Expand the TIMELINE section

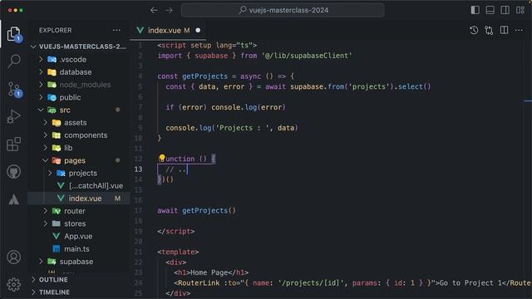pyautogui.click(x=79, y=292)
